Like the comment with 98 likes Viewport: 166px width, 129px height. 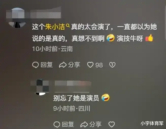90,65
